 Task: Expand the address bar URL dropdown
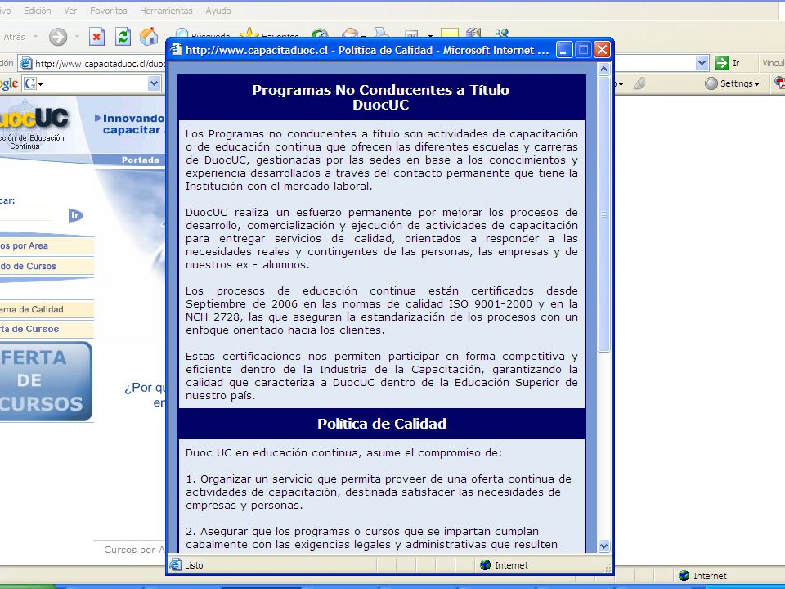click(x=702, y=63)
